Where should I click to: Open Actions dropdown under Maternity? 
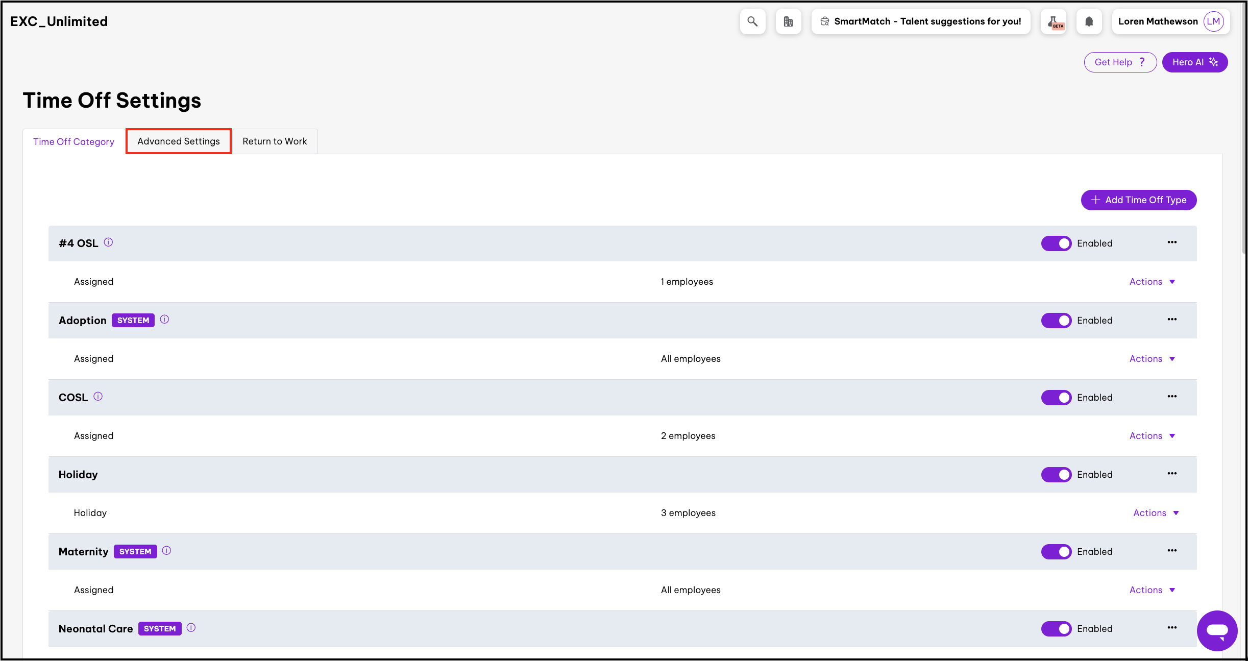[x=1152, y=590]
